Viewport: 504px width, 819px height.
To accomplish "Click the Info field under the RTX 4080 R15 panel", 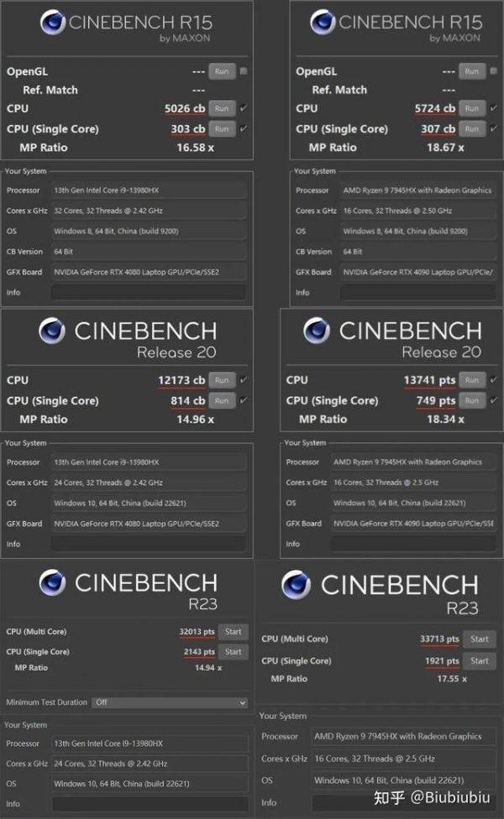I will (x=148, y=292).
